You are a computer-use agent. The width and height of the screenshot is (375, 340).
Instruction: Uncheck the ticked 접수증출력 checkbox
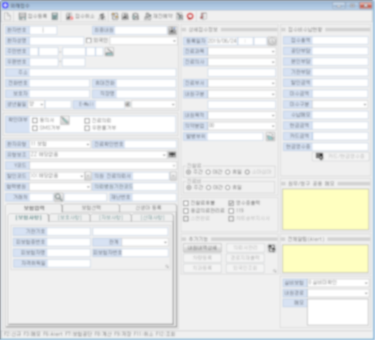coord(231,203)
